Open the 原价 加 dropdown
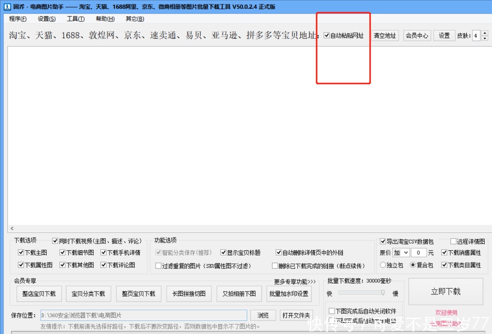Screen dimensions: 492x334 [401, 253]
